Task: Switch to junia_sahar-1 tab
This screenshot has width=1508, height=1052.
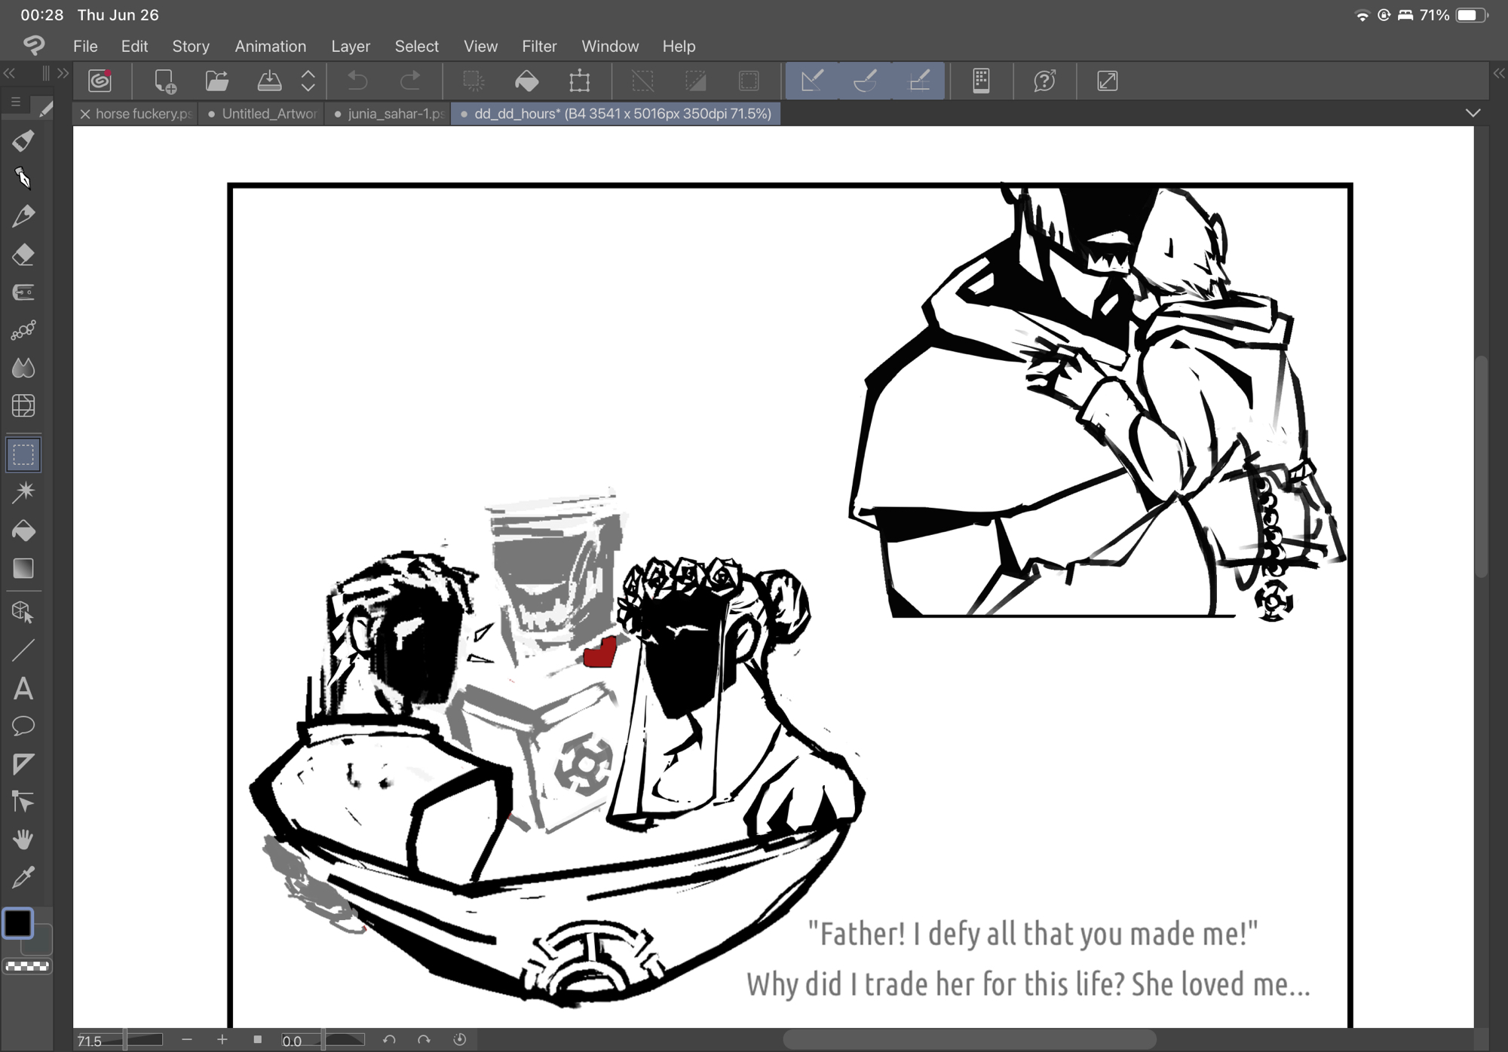Action: tap(388, 114)
